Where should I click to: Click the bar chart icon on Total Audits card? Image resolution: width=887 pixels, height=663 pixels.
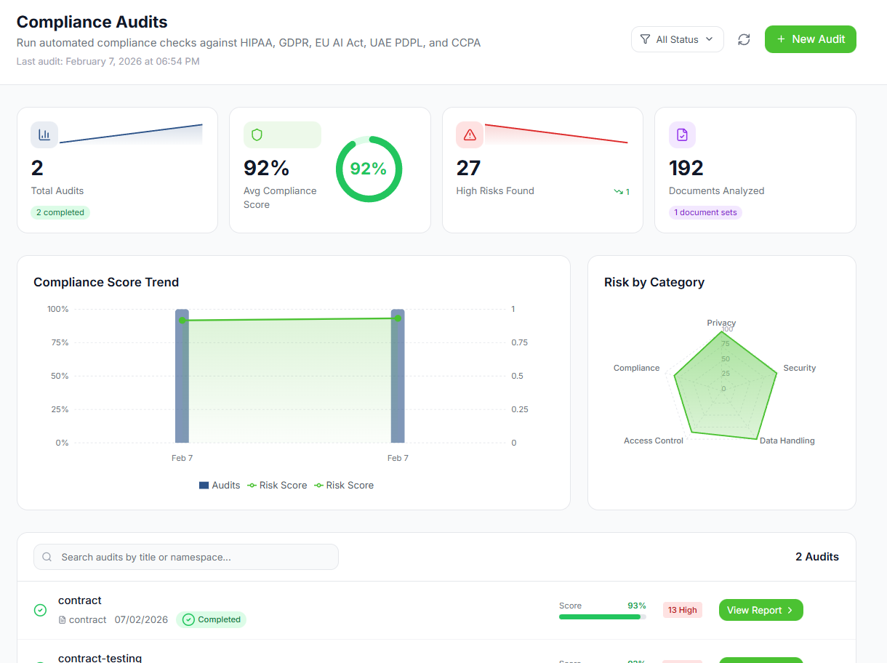tap(44, 134)
